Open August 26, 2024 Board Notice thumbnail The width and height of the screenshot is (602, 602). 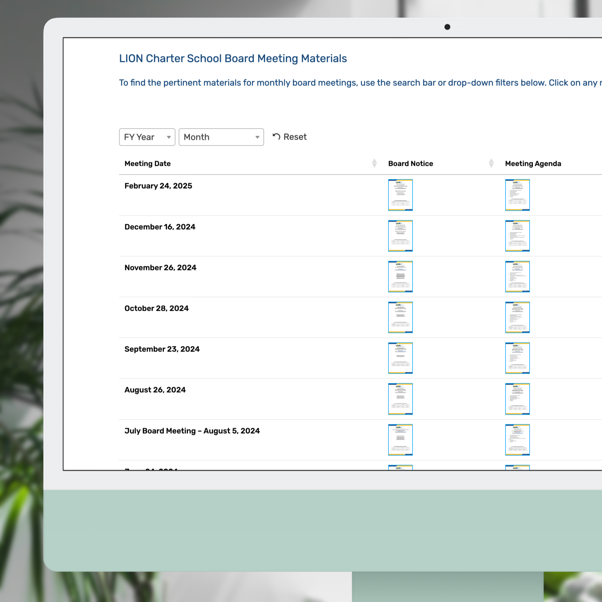coord(400,399)
